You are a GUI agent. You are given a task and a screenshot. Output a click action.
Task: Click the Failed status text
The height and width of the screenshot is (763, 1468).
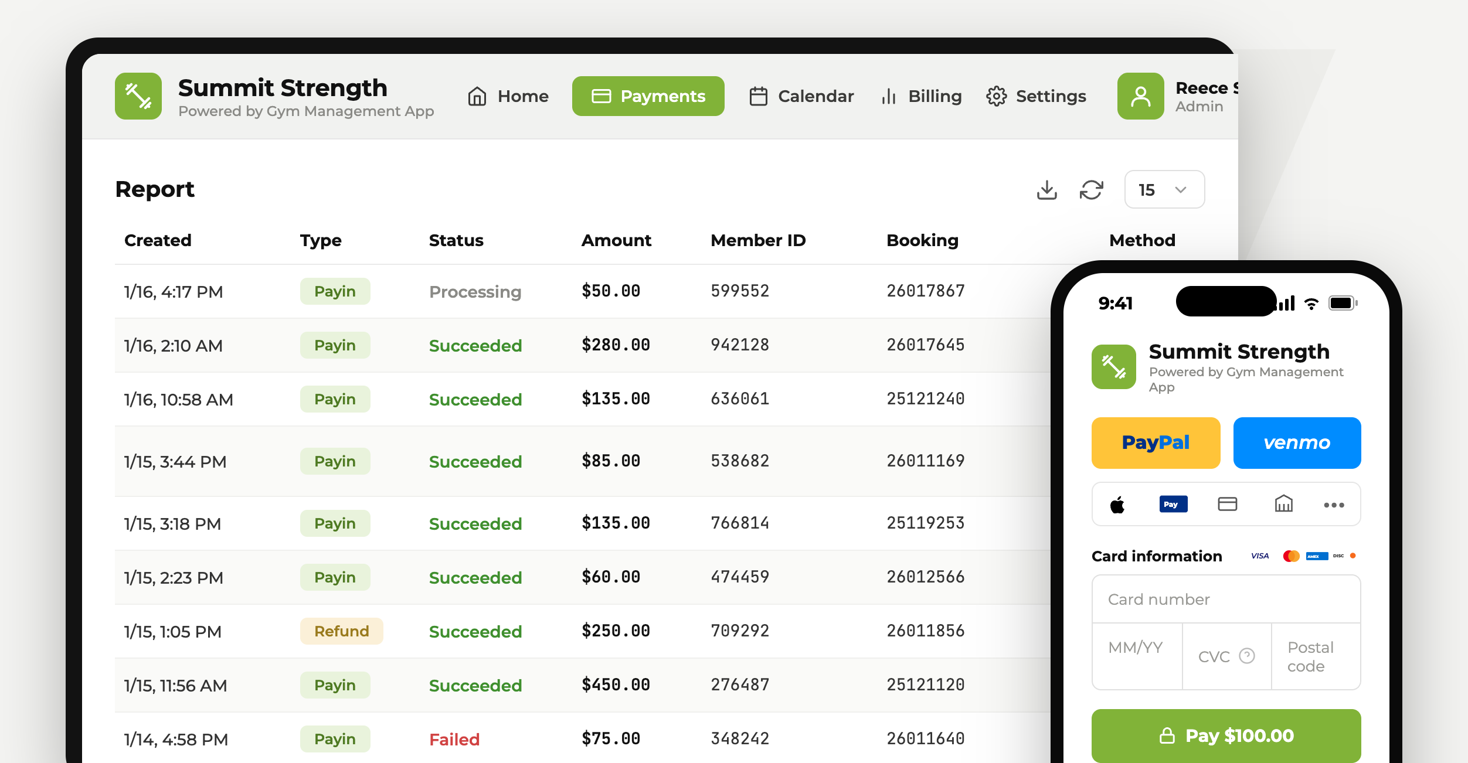(x=454, y=740)
